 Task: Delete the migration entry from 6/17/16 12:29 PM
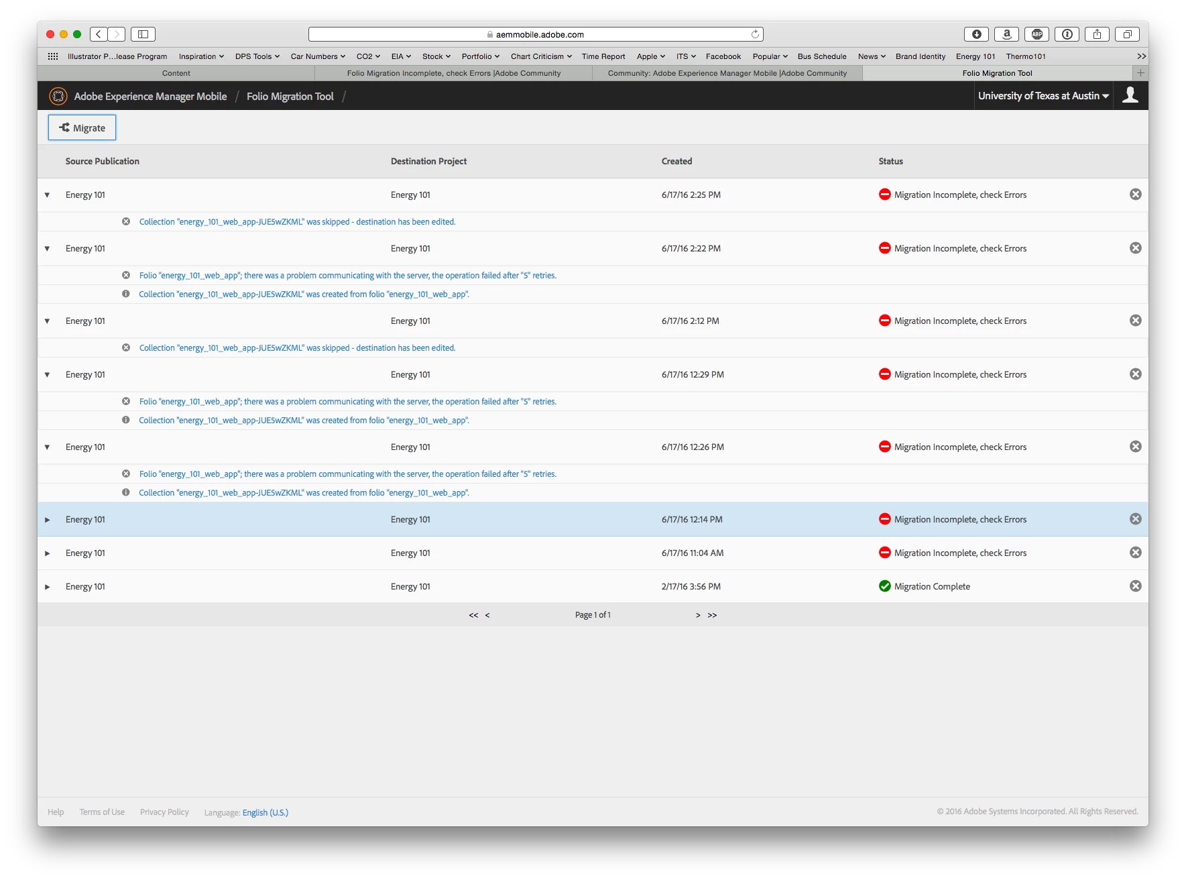pos(1135,374)
